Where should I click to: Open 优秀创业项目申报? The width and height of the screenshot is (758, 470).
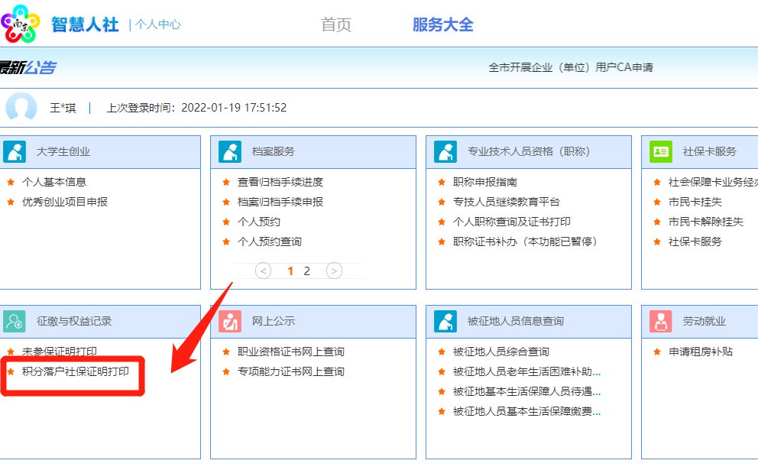[x=65, y=202]
